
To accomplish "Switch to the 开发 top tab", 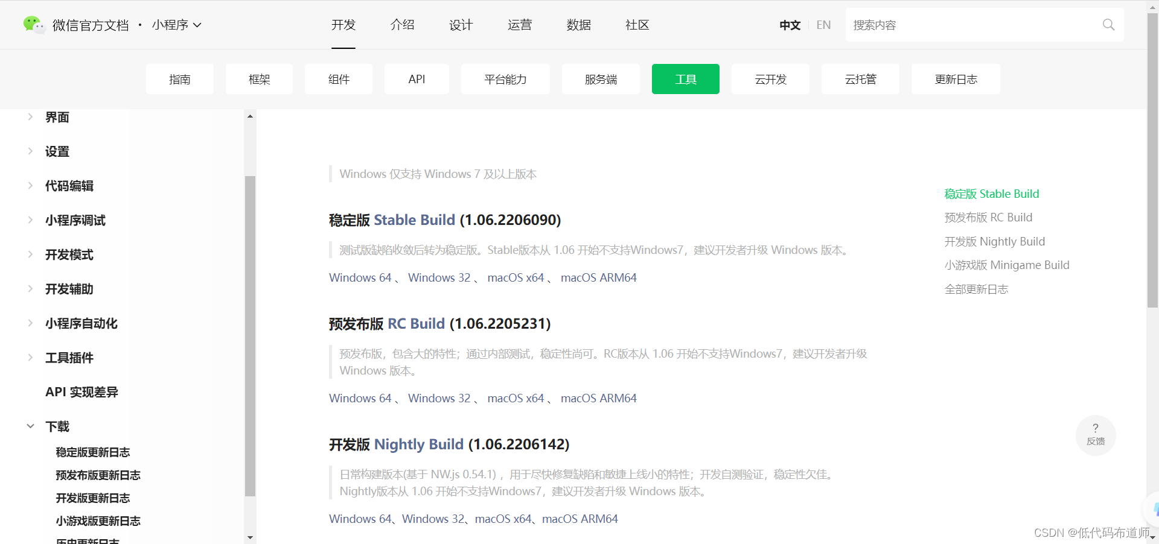I will [343, 25].
